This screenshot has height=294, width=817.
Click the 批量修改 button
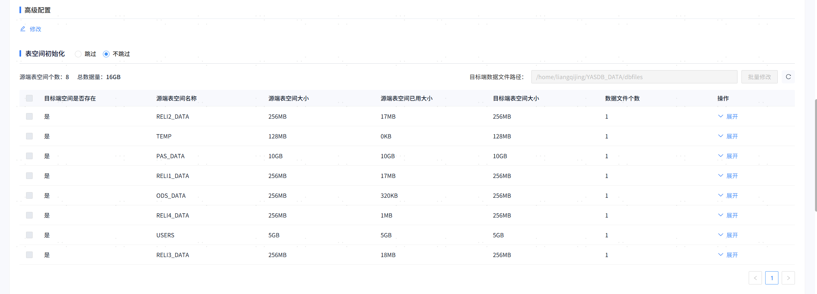tap(759, 77)
